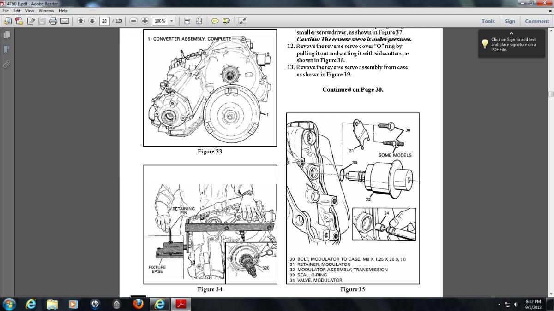Click the page number input field
This screenshot has width=554, height=311.
click(104, 21)
